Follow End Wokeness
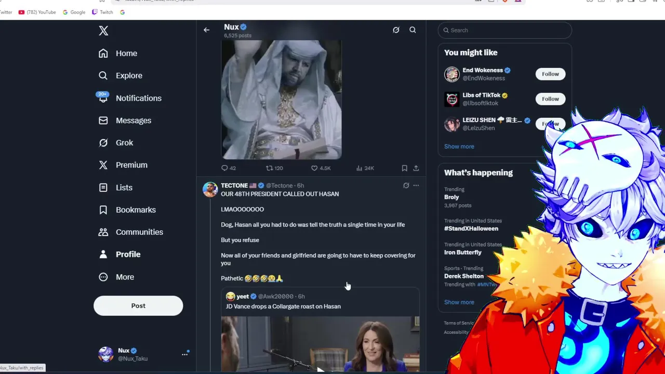Image resolution: width=665 pixels, height=374 pixels. click(x=550, y=74)
